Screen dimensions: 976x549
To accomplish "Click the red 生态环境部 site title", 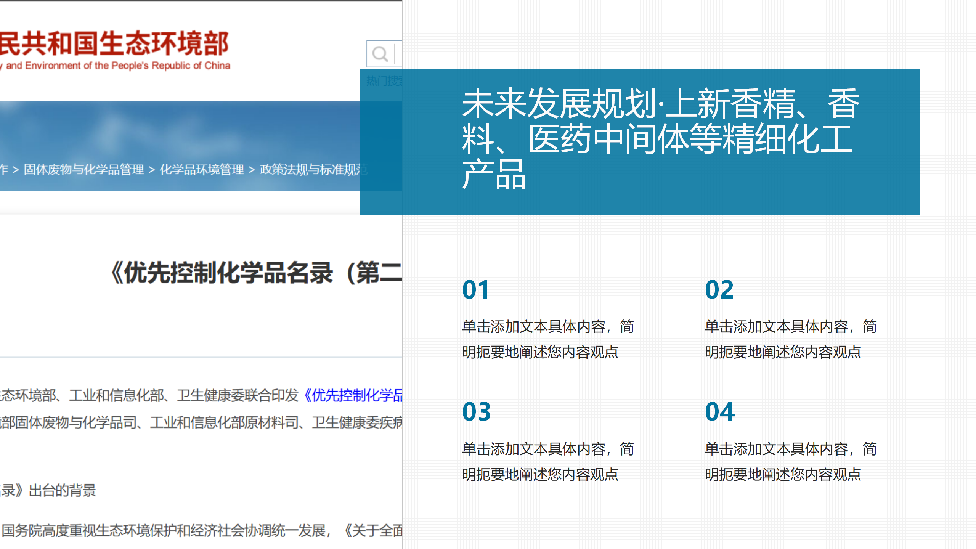I will click(x=114, y=44).
